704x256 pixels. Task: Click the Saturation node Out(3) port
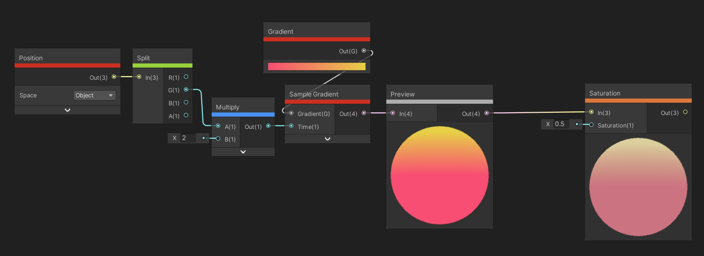pos(685,112)
